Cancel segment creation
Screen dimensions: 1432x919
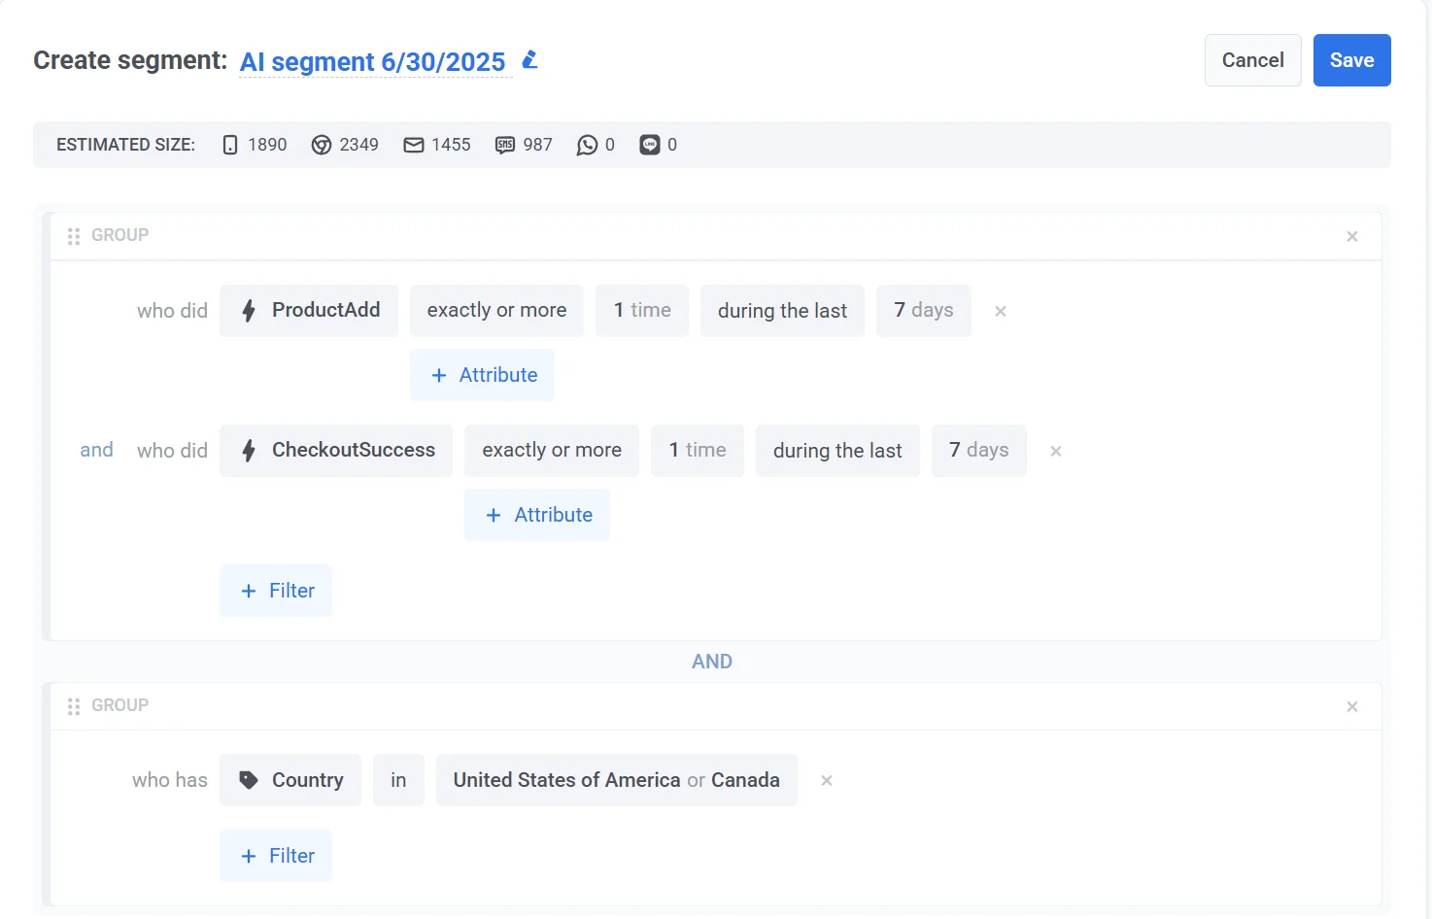(1252, 60)
